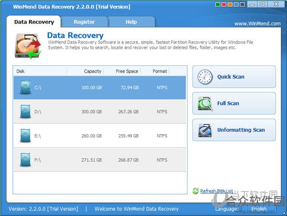Click the Refresh Disk List link
Screen dimensions: 287x216
tap(217, 191)
